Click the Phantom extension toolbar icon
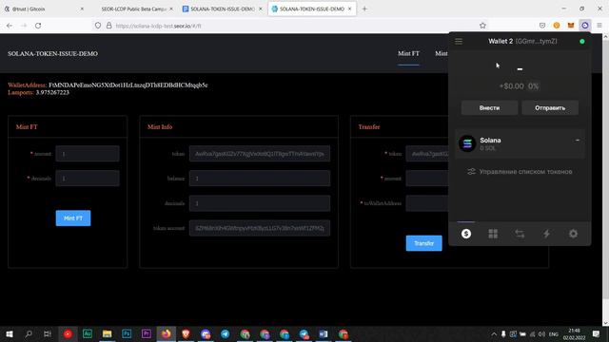Viewport: 609px width, 342px height. (x=584, y=26)
